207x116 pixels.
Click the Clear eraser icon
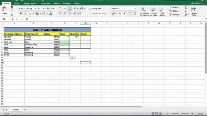(x=186, y=15)
